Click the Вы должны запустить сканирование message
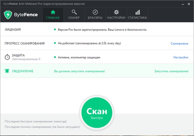This screenshot has height=136, width=194. point(79,71)
